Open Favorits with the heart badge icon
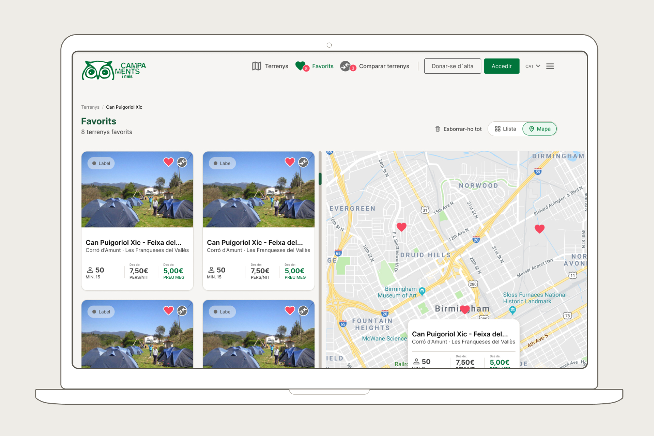Image resolution: width=654 pixels, height=436 pixels. point(302,66)
